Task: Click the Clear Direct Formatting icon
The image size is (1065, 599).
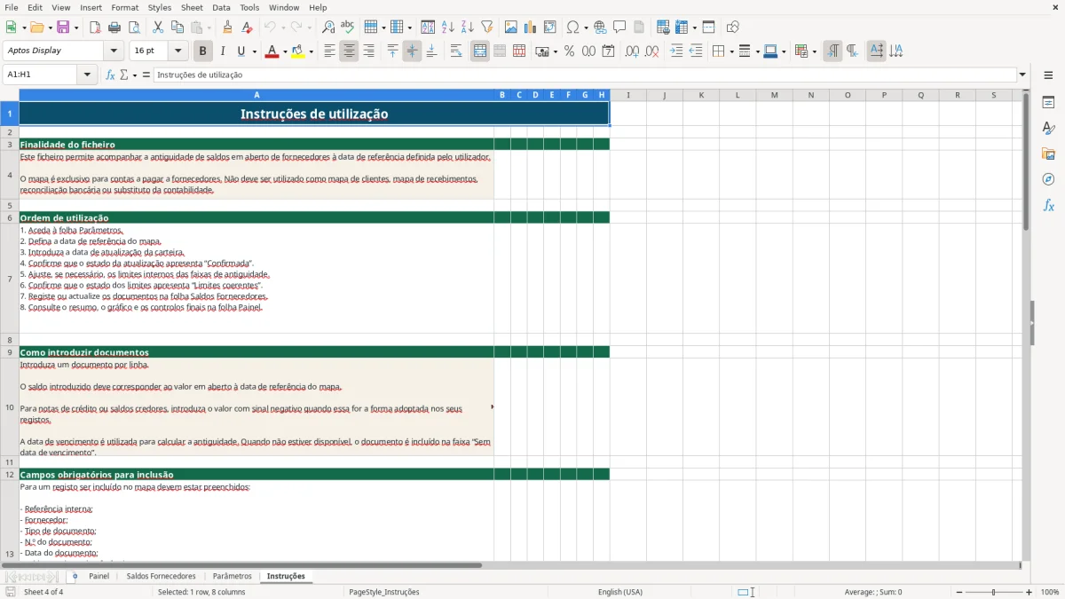Action: pos(246,28)
